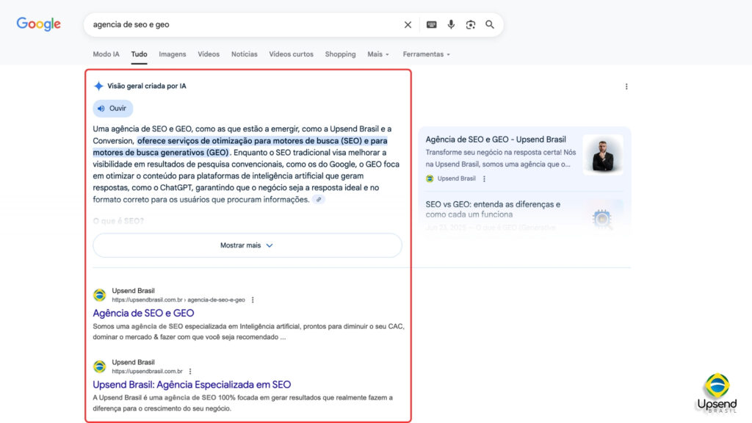The height and width of the screenshot is (423, 752).
Task: Open the Google logo homepage link
Action: click(x=38, y=23)
